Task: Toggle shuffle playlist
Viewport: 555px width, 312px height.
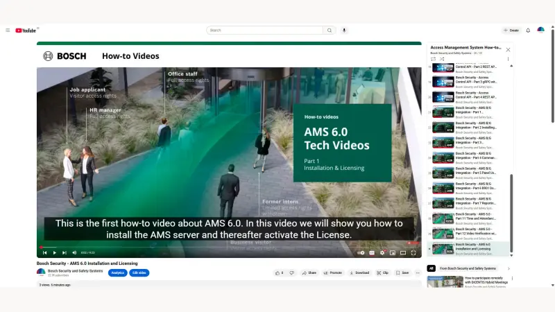Action: point(442,59)
